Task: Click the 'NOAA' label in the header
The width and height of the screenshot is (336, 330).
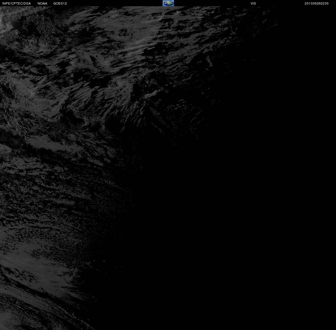Action: click(42, 3)
